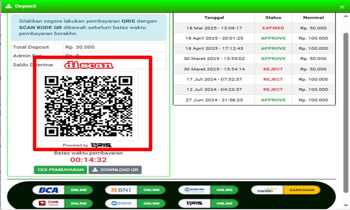Click ONLINE status next to BNI
This screenshot has height=210, width=350.
click(x=151, y=190)
